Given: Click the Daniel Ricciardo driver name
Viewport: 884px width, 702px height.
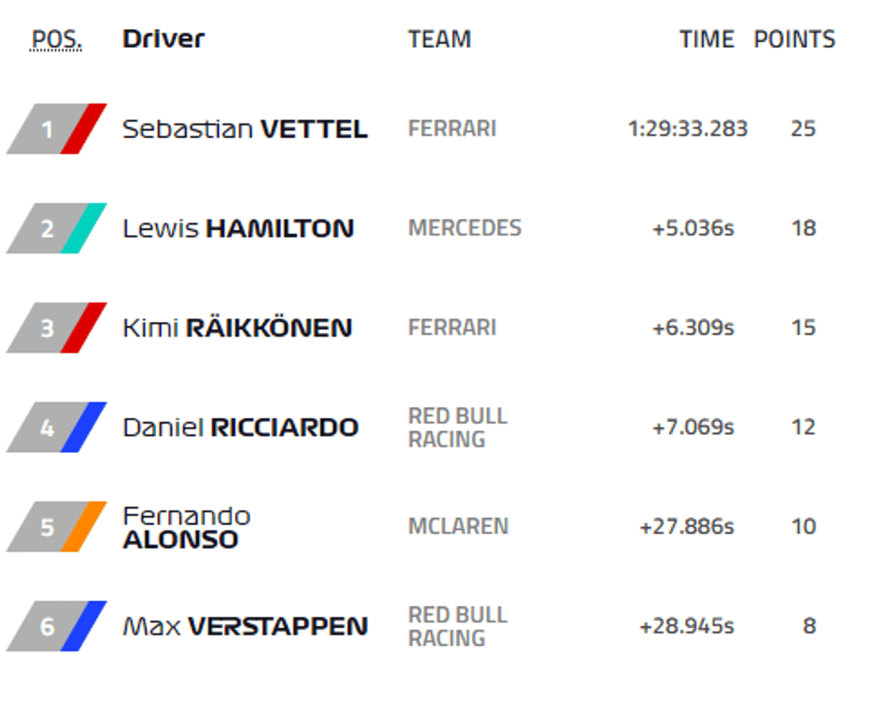Looking at the screenshot, I should tap(240, 427).
